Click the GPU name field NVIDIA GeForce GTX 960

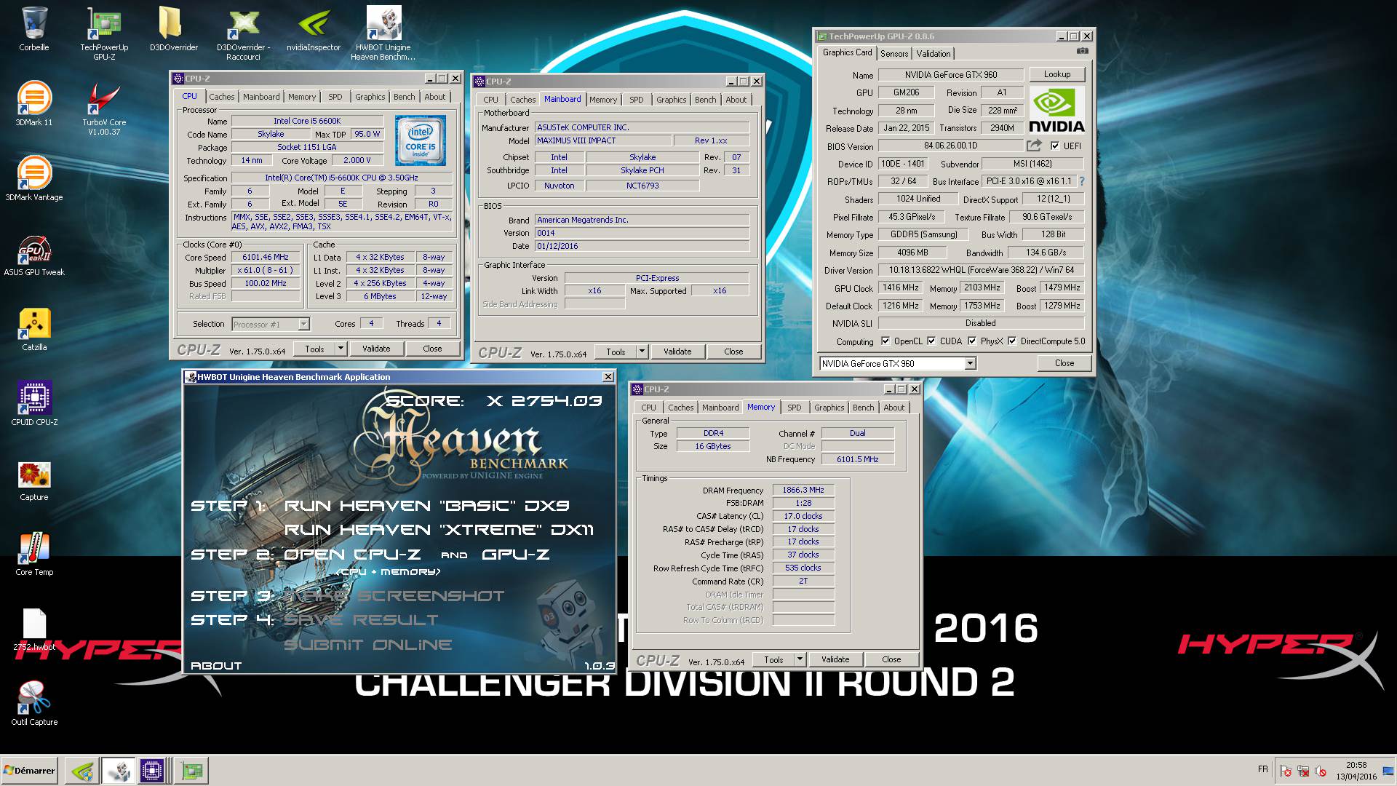coord(951,74)
